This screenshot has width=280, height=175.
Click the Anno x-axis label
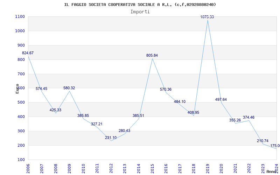(x=271, y=171)
